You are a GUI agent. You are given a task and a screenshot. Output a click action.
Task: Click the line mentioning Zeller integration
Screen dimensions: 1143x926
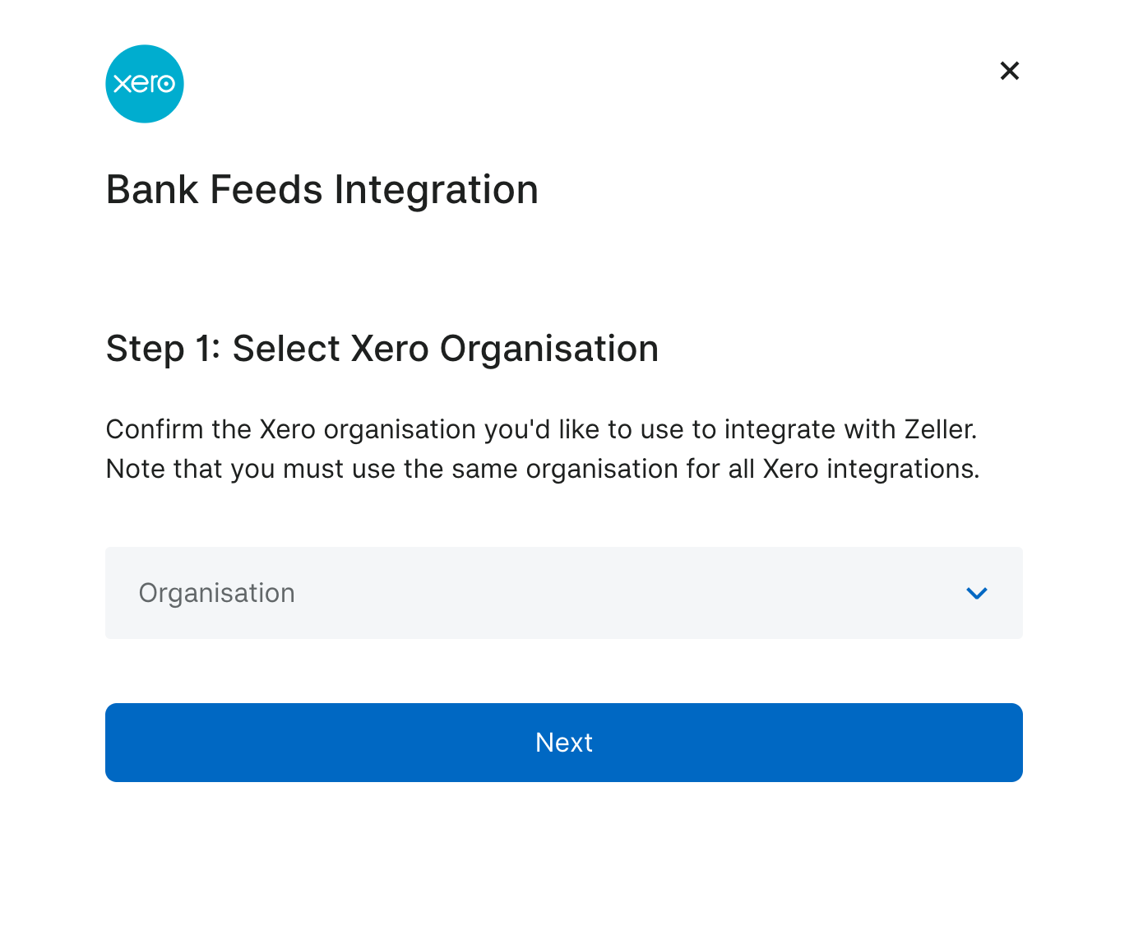(541, 429)
